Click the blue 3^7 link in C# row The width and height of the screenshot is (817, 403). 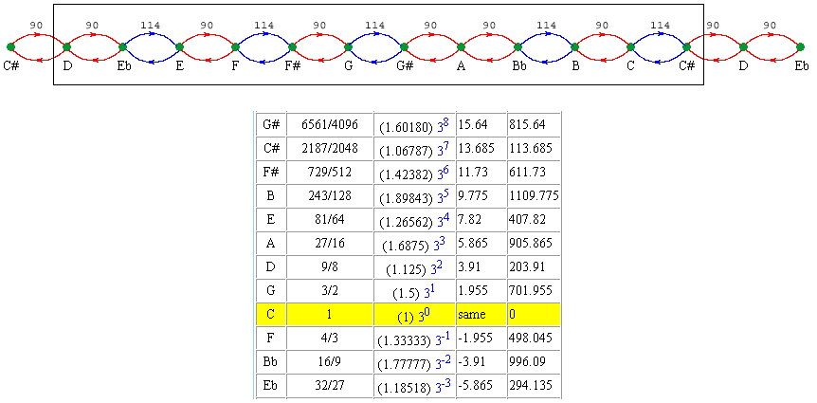coord(443,149)
